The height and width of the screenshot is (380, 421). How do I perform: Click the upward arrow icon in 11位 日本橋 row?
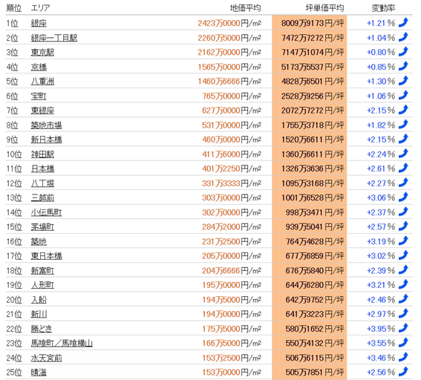[403, 168]
